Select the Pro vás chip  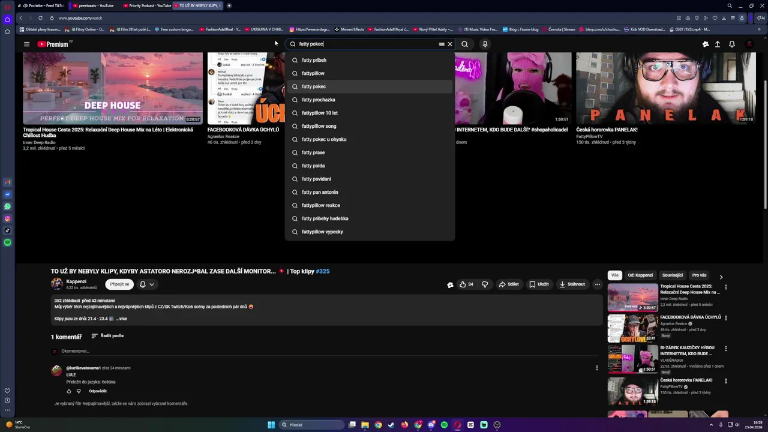coord(699,275)
